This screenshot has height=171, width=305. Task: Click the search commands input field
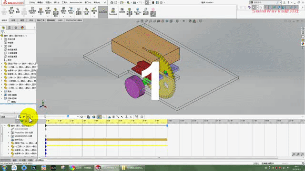(x=265, y=2)
